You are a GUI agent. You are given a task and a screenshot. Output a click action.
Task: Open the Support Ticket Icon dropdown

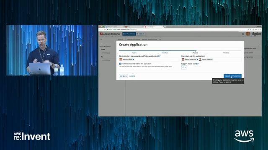pyautogui.click(x=184, y=67)
